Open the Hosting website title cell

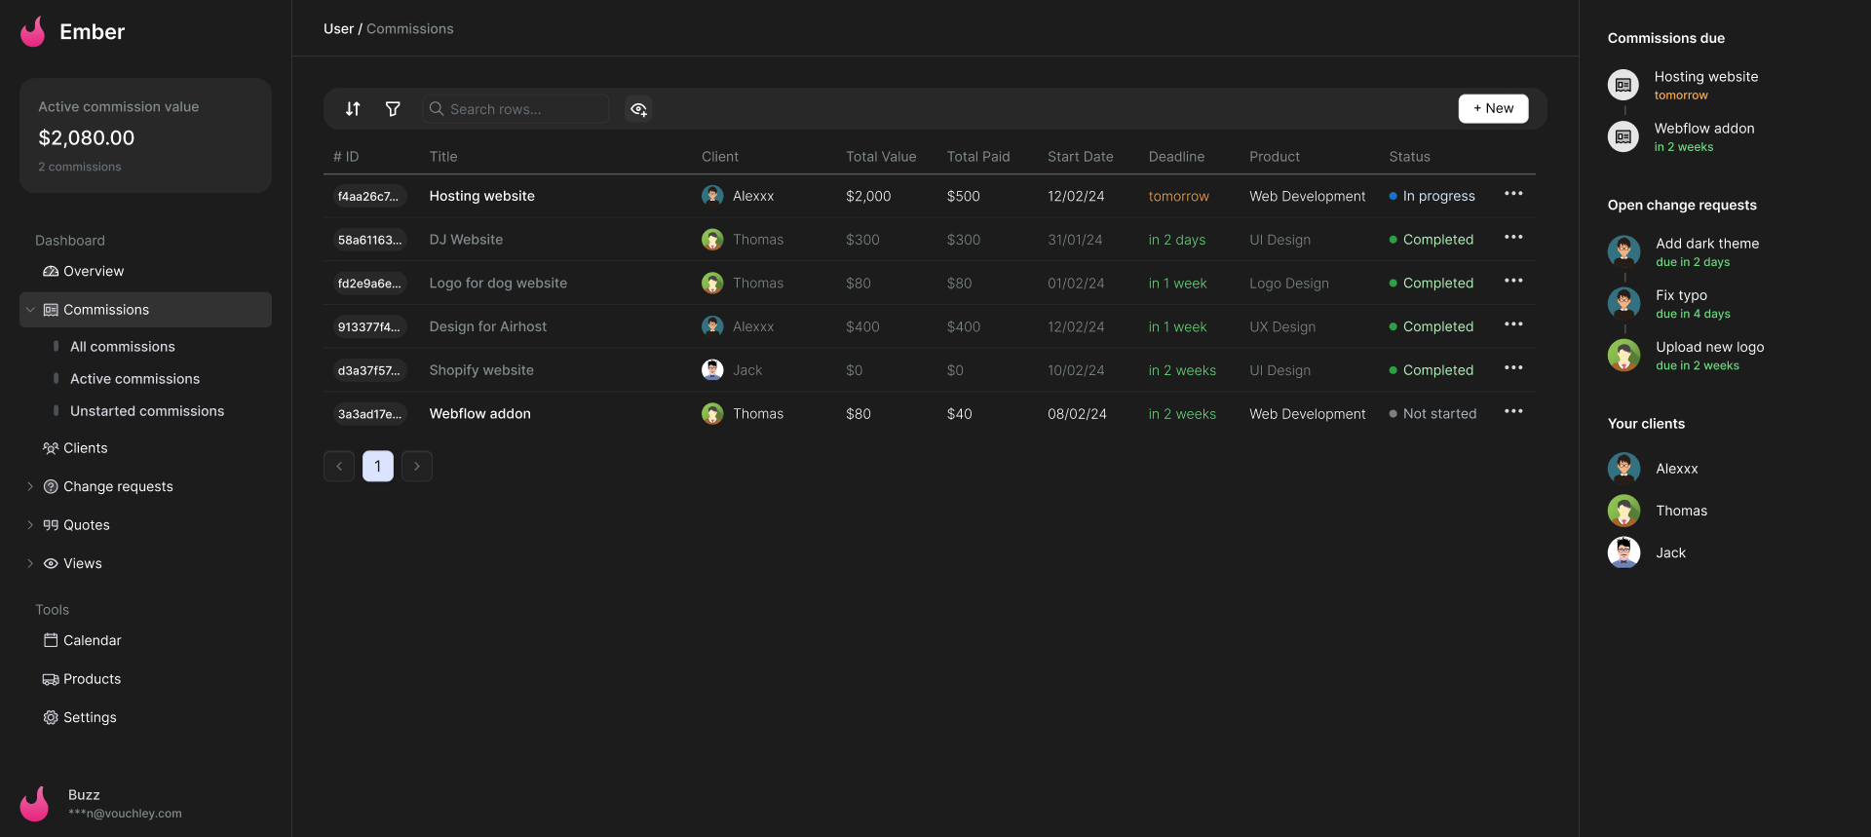pos(481,196)
